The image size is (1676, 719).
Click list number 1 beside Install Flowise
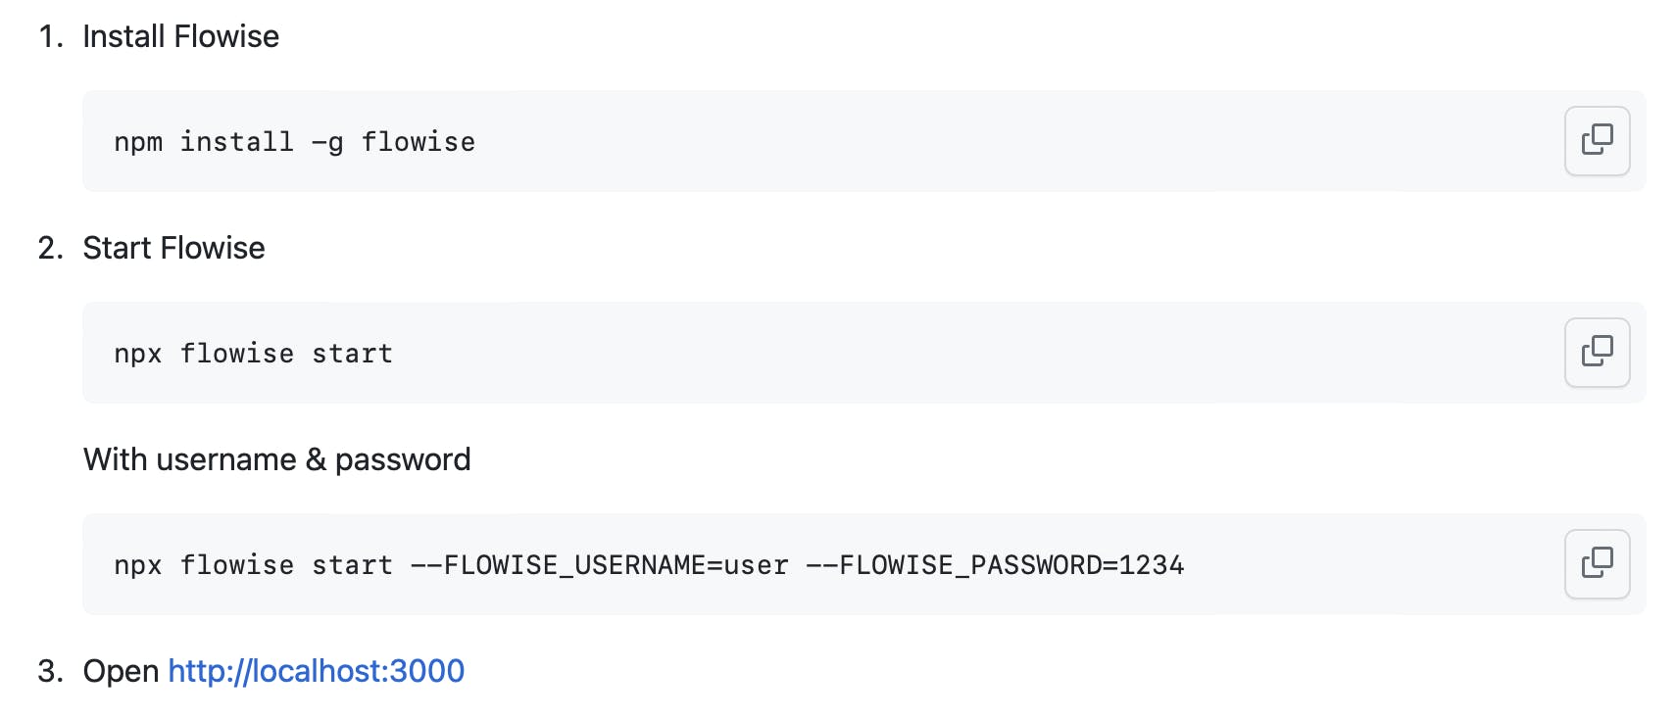(x=50, y=36)
